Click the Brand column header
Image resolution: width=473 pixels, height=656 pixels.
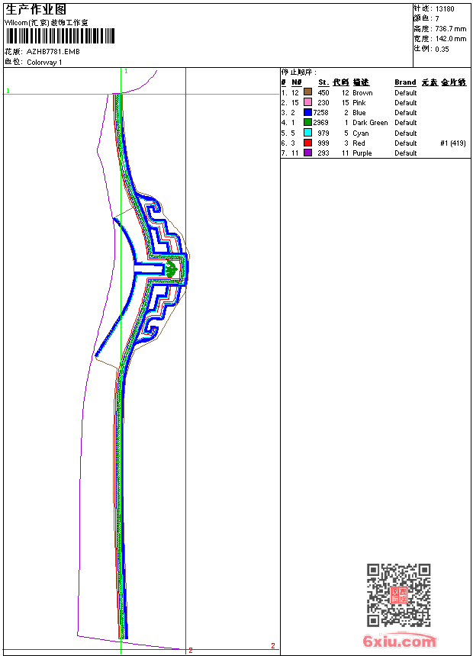coord(405,82)
